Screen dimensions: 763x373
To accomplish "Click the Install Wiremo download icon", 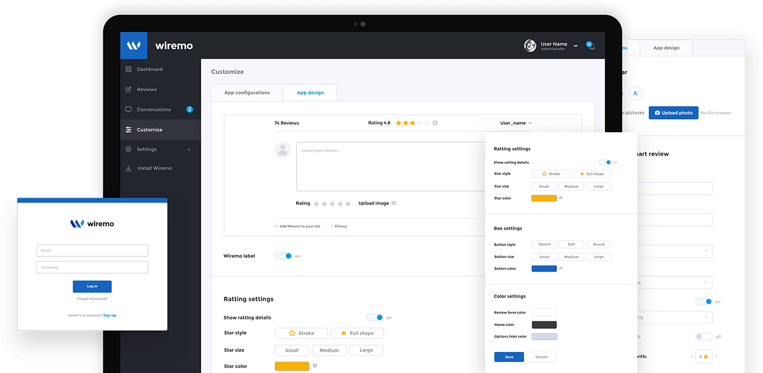I will [x=129, y=168].
